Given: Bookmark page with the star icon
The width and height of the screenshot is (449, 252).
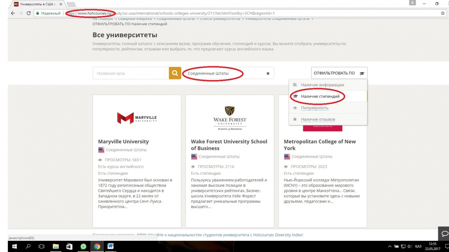Looking at the screenshot, I should [x=442, y=13].
